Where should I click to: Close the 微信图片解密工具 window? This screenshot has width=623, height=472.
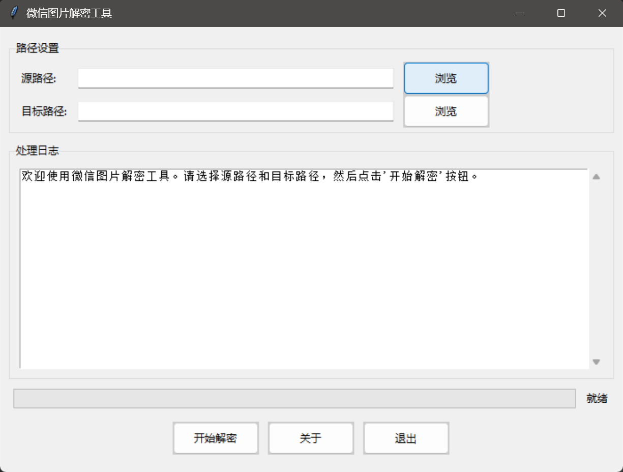(x=602, y=13)
